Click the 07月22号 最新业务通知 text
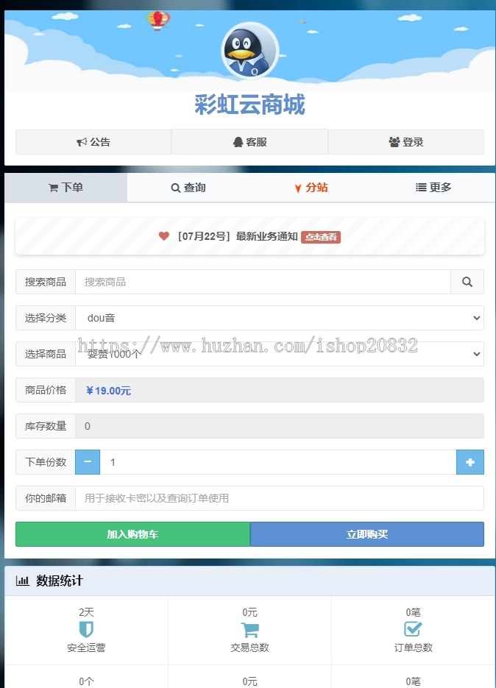The width and height of the screenshot is (496, 688). [238, 236]
